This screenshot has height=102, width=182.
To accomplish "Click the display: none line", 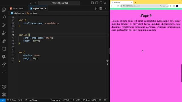I will [x=32, y=56].
